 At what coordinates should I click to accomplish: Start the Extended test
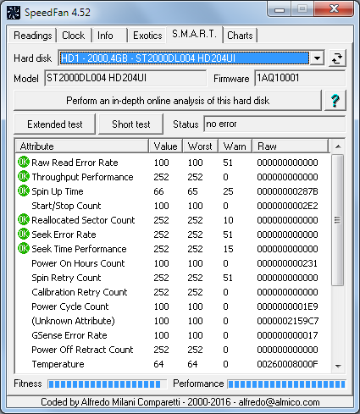click(x=55, y=124)
